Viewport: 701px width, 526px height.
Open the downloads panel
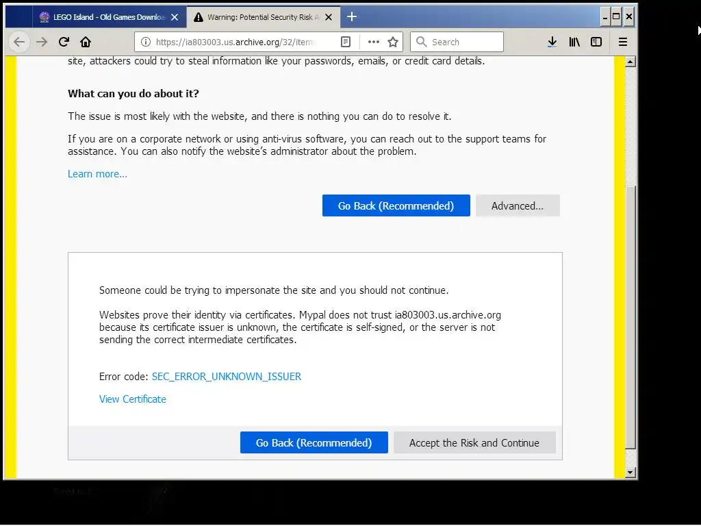click(552, 42)
